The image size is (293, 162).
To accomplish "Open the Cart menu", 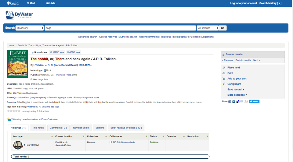I will click(x=32, y=3).
